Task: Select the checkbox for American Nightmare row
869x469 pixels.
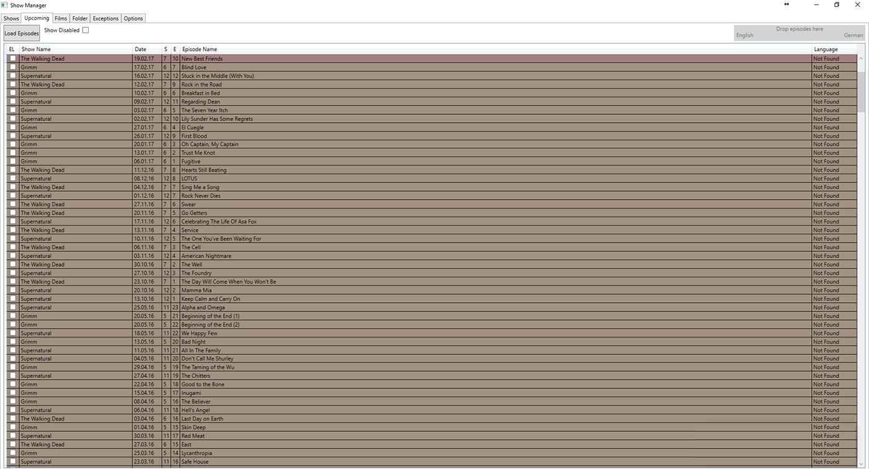Action: (12, 256)
